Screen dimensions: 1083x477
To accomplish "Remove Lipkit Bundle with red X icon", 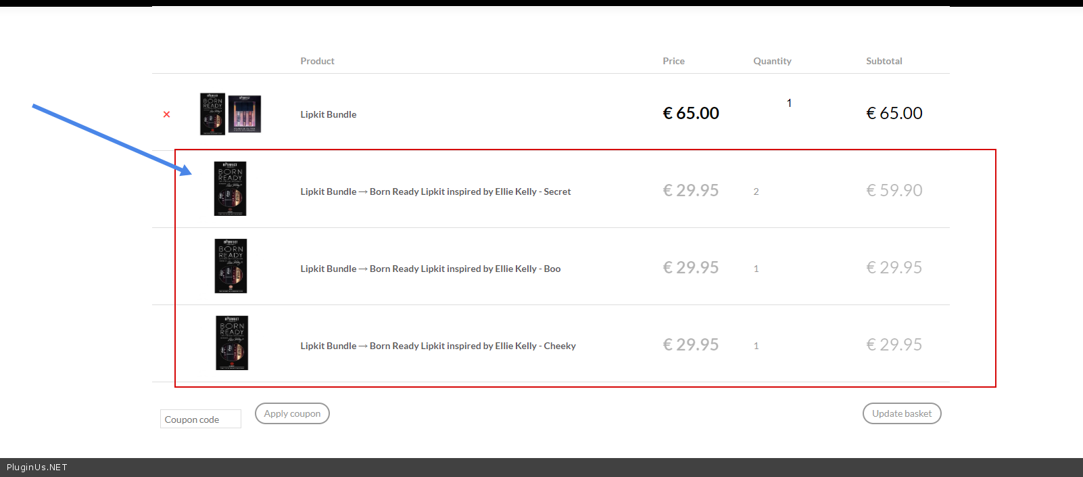I will 166,114.
